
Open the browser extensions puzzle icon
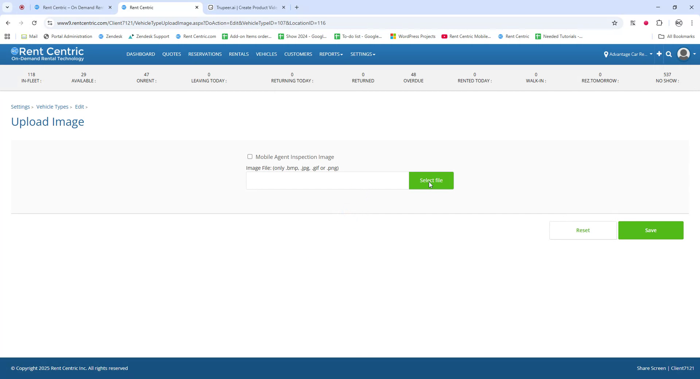point(660,23)
